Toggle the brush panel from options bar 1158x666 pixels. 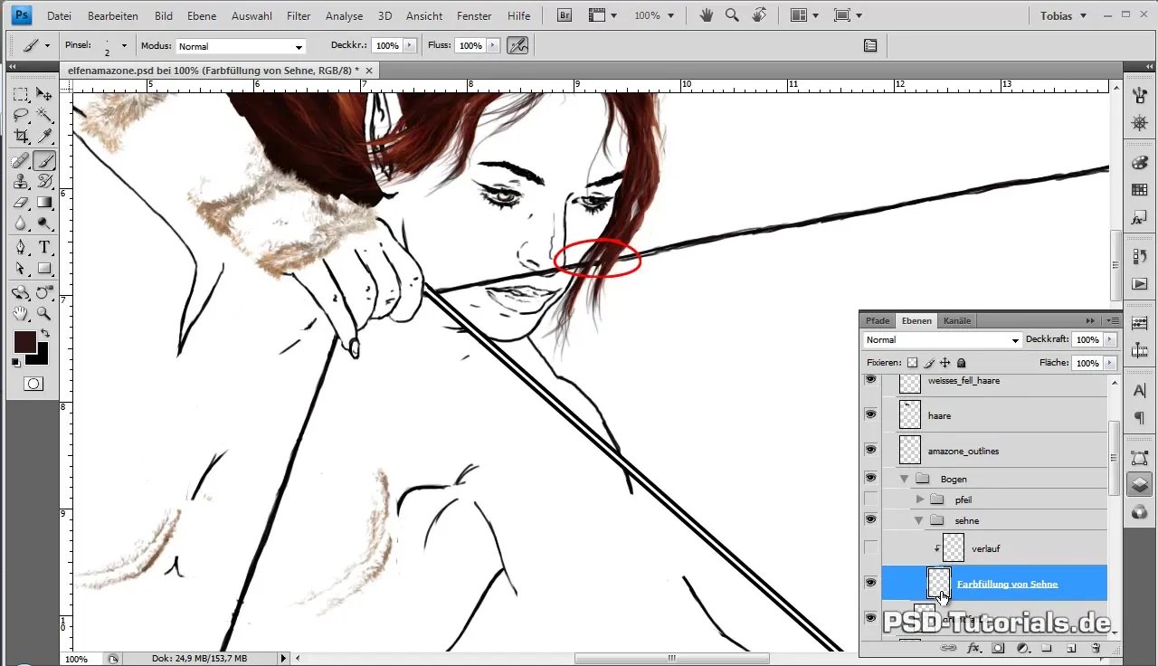coord(870,45)
